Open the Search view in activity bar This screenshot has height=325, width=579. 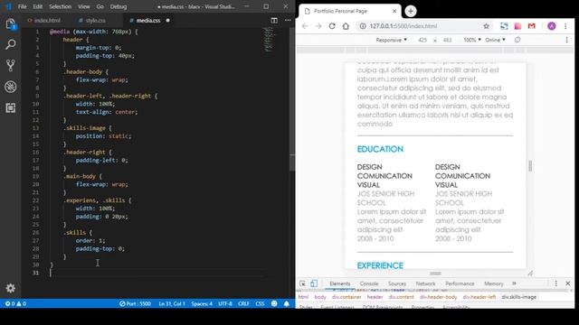[10, 44]
